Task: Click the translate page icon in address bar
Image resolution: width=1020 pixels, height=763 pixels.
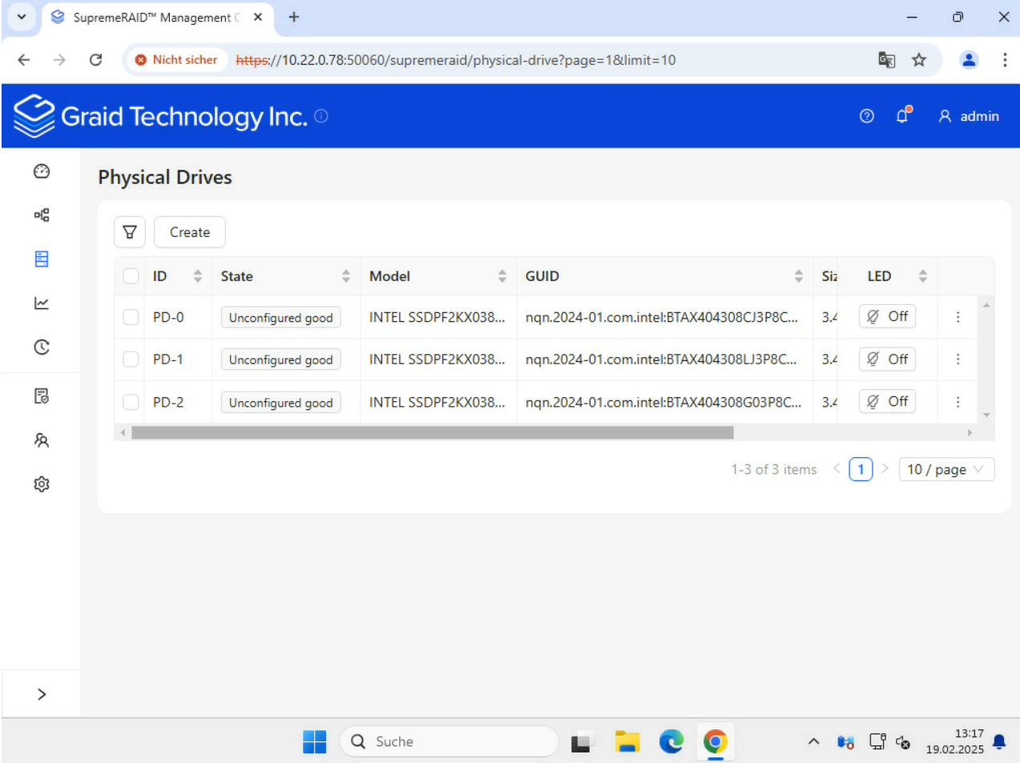Action: pos(886,60)
